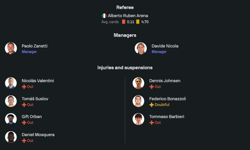
Task: Open Nicolás Valentini's player page
Action: 38,81
